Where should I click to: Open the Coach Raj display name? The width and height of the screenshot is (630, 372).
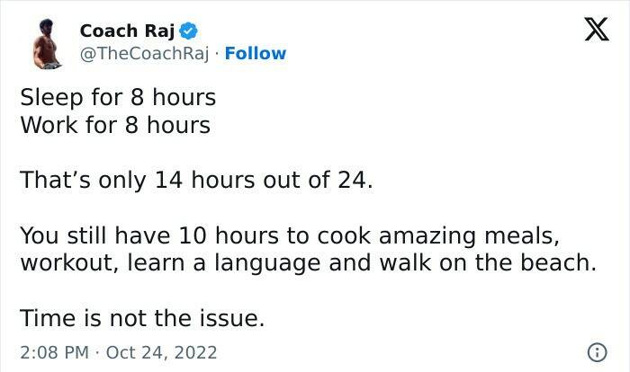pyautogui.click(x=127, y=31)
